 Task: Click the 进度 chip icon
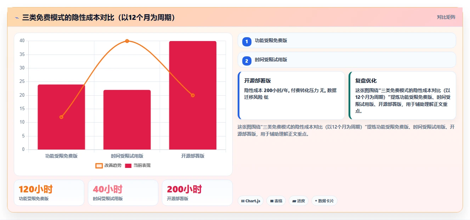[294, 201]
